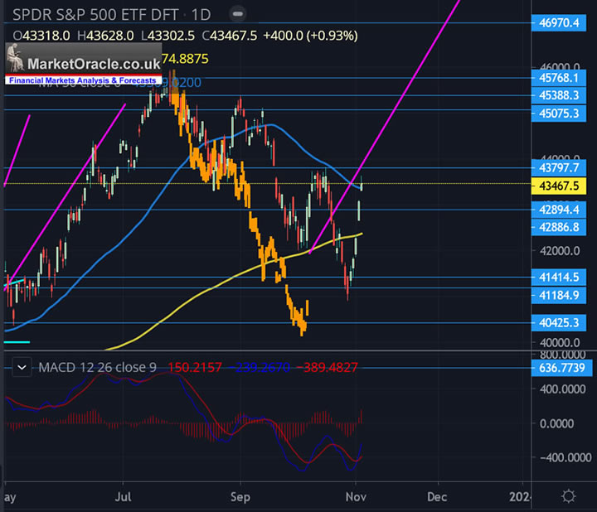Click the 42000.0 price axis tick
Viewport: 597px width, 512px height.
(x=560, y=251)
